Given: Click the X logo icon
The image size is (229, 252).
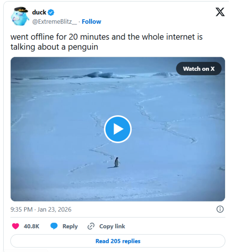Looking at the screenshot, I should [x=220, y=12].
